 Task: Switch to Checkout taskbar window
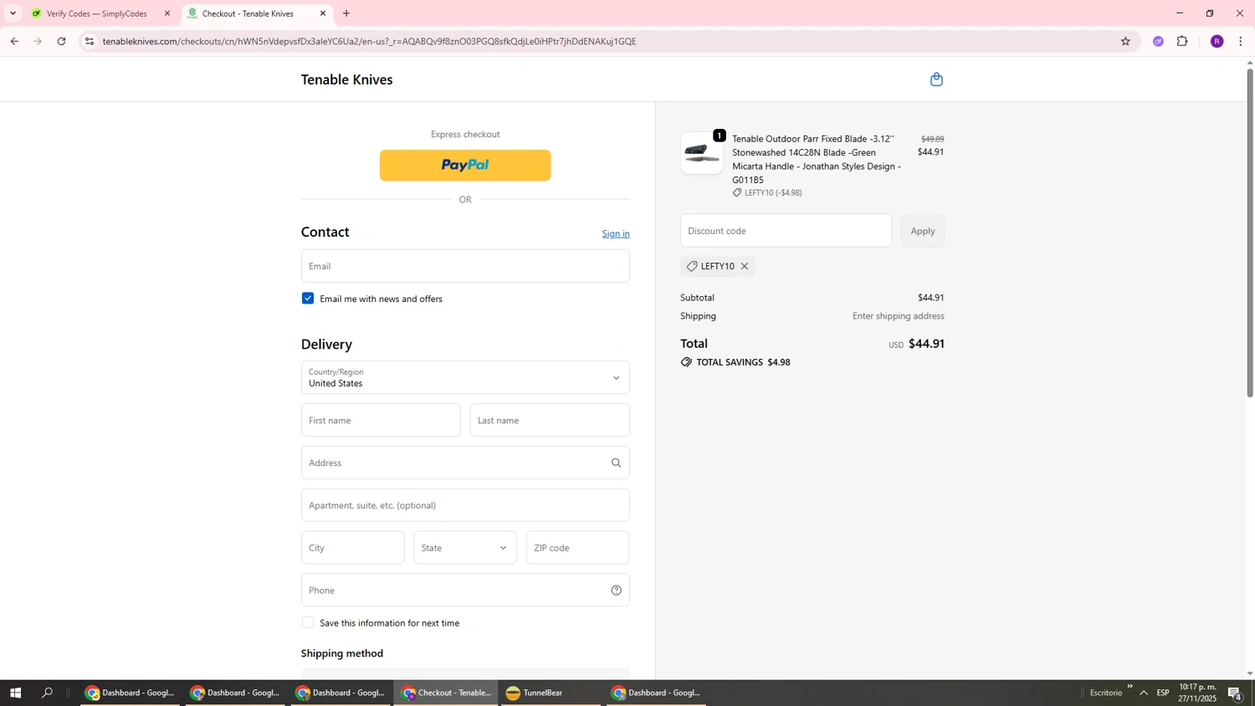447,693
